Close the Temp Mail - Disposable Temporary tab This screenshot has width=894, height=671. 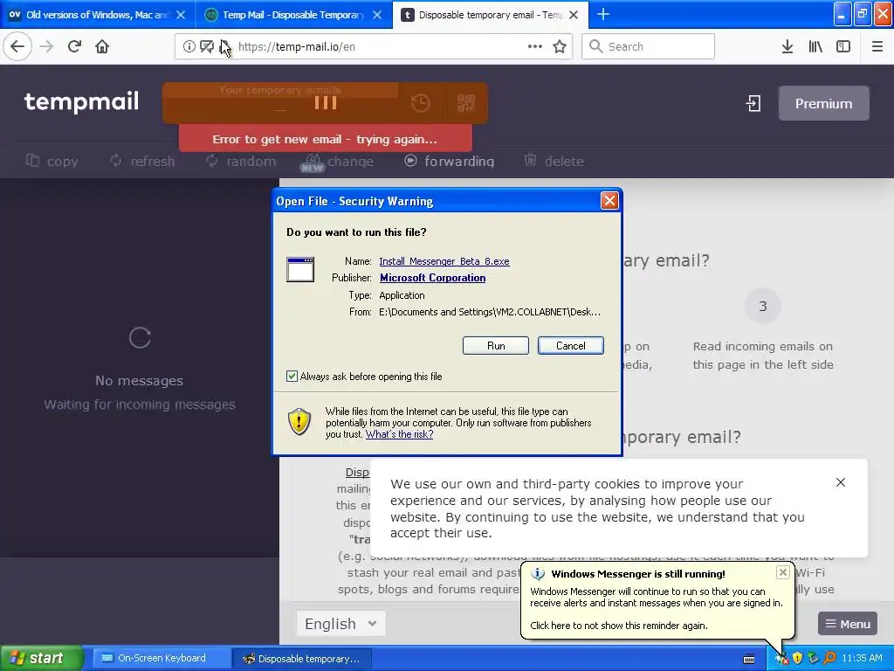pos(377,15)
